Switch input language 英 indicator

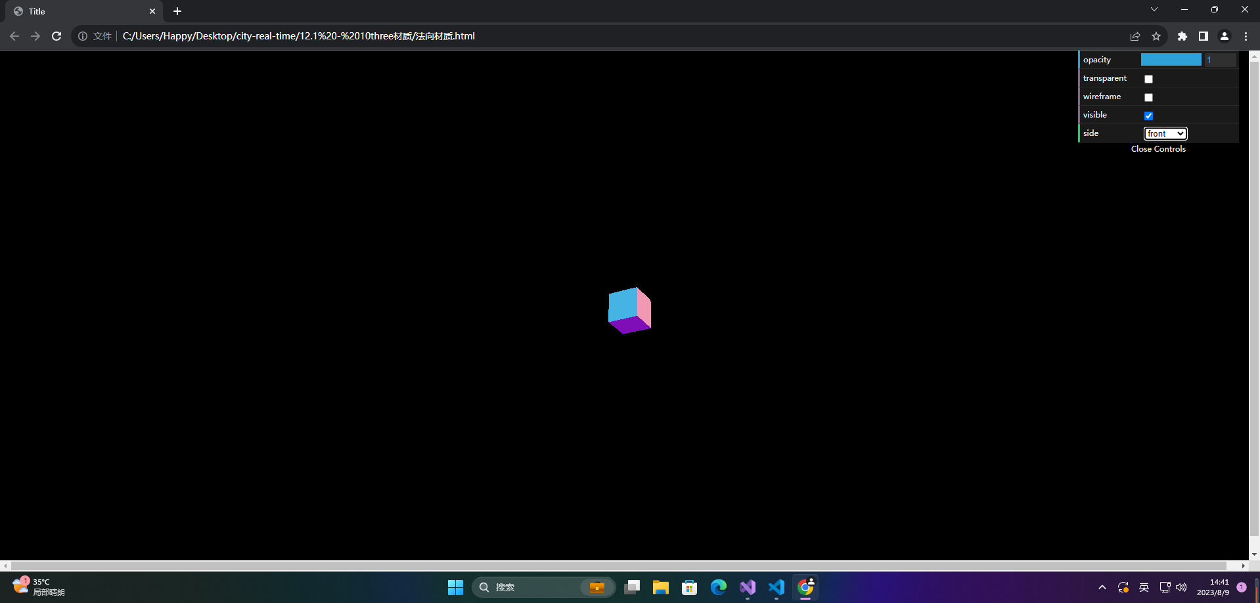tap(1144, 587)
